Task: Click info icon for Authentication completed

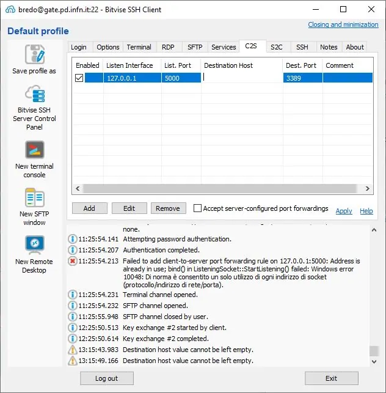Action: 73,250
